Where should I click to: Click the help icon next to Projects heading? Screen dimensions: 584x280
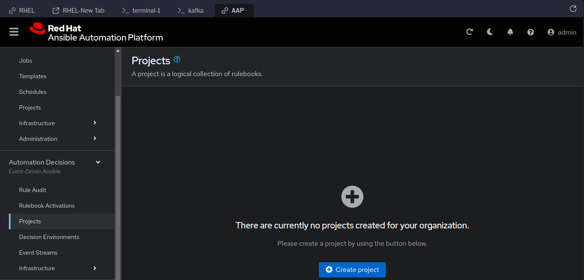pyautogui.click(x=177, y=59)
